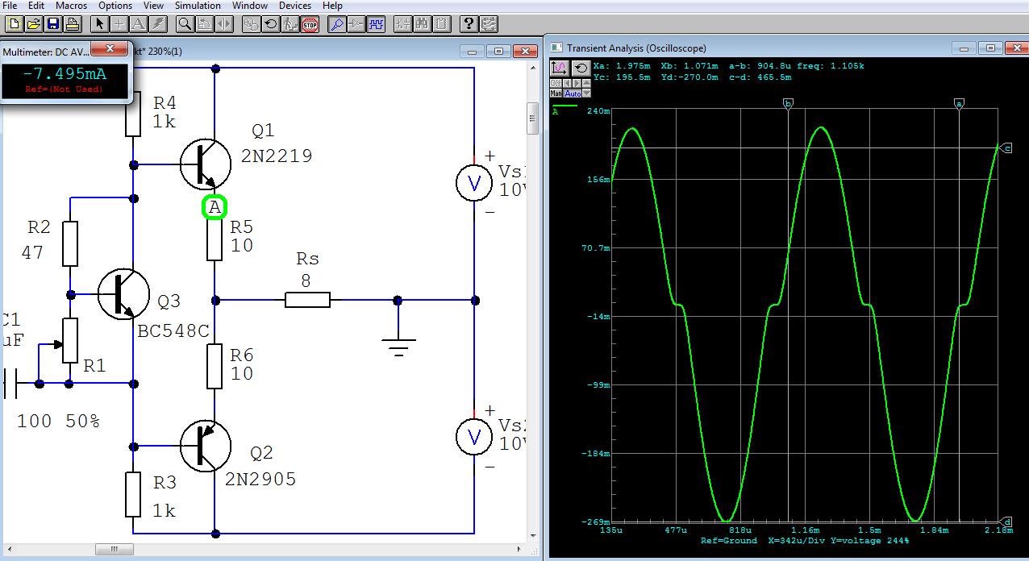
Task: Select the Text 'A' tool
Action: point(138,24)
